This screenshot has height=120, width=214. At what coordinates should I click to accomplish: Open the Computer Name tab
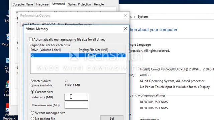pos(23,4)
